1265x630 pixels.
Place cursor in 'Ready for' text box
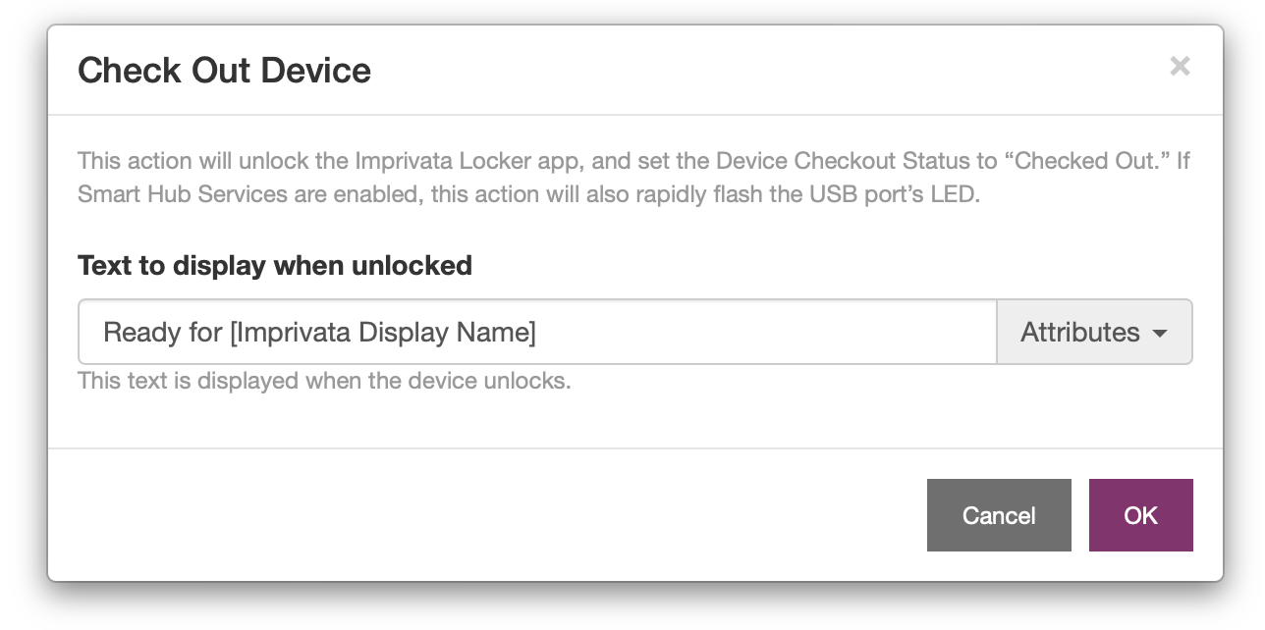click(x=393, y=332)
